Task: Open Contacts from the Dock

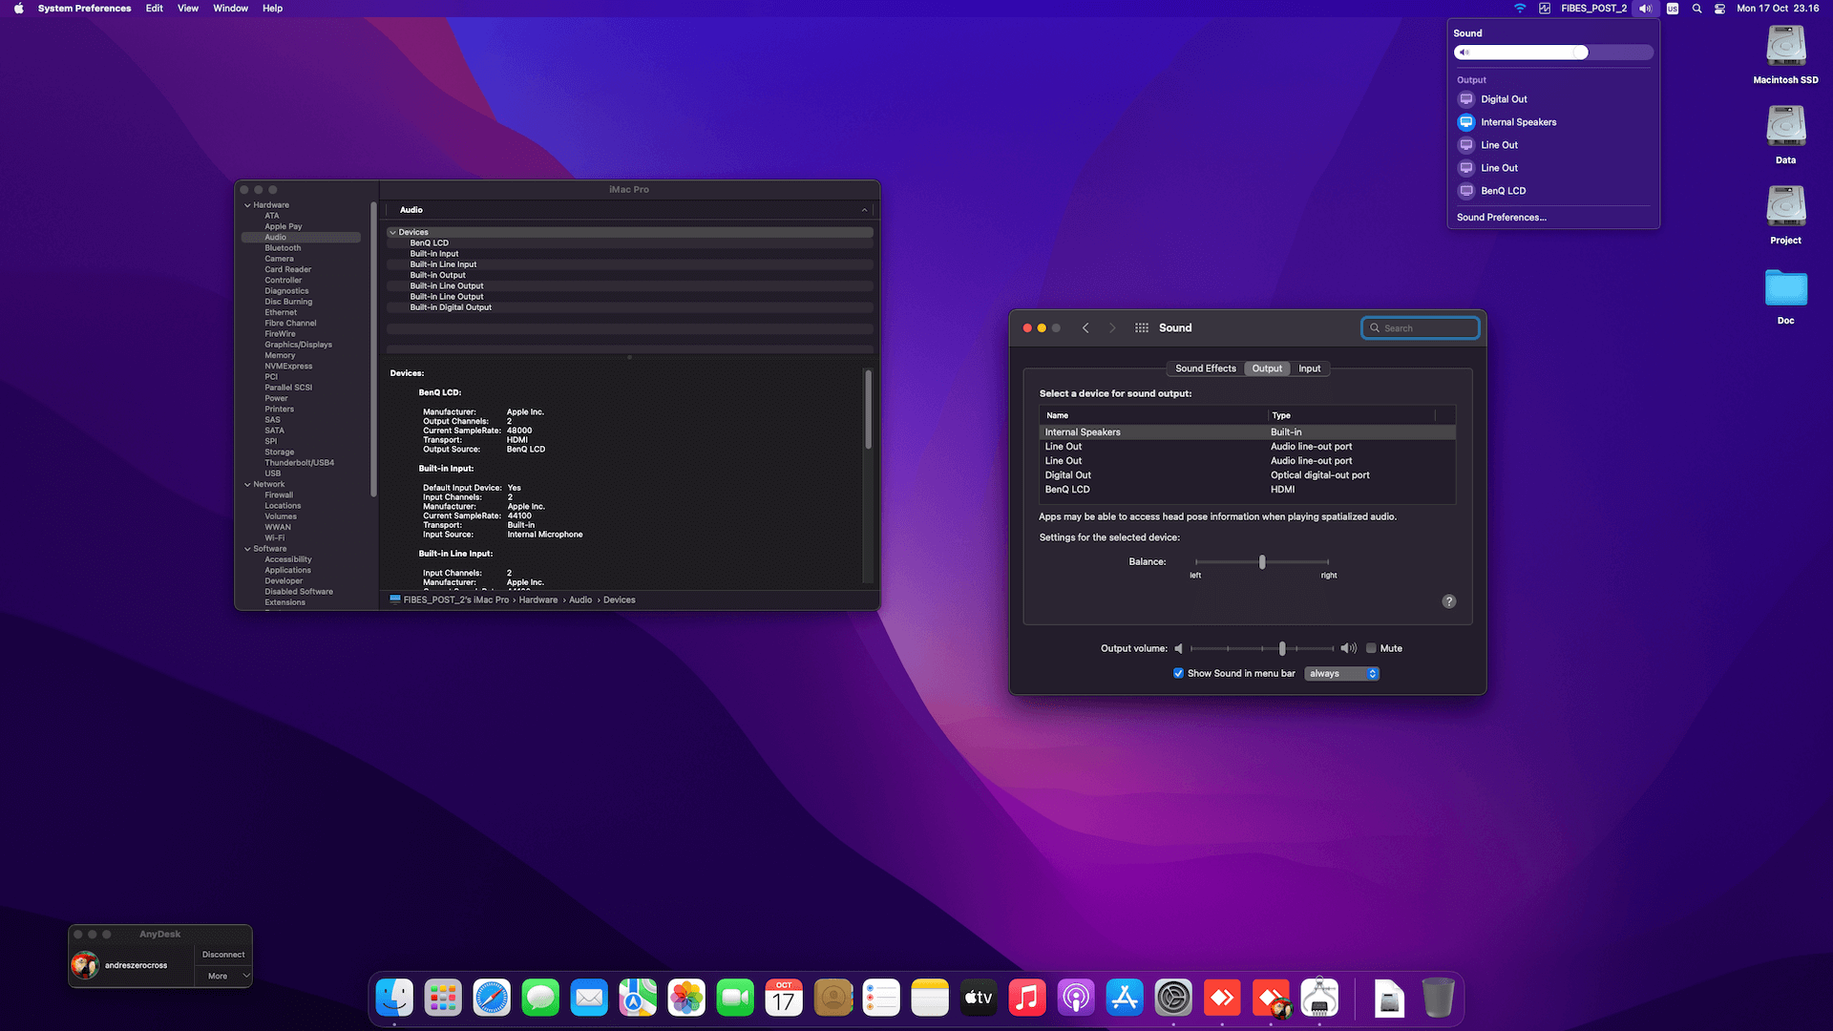Action: (832, 999)
